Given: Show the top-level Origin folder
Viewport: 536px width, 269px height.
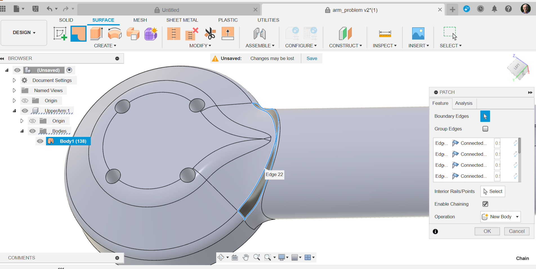Looking at the screenshot, I should point(25,101).
